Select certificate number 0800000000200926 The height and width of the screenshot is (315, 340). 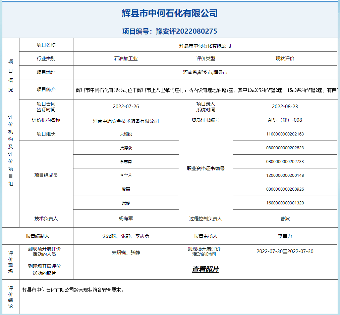285,189
